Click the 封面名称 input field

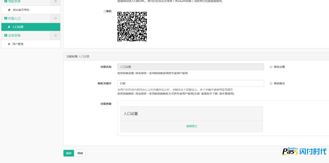pyautogui.click(x=190, y=67)
